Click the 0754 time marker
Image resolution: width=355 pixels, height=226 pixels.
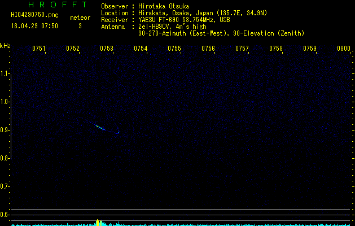(x=141, y=49)
